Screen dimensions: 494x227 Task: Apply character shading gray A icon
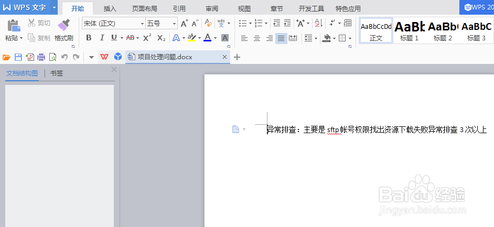pos(224,38)
